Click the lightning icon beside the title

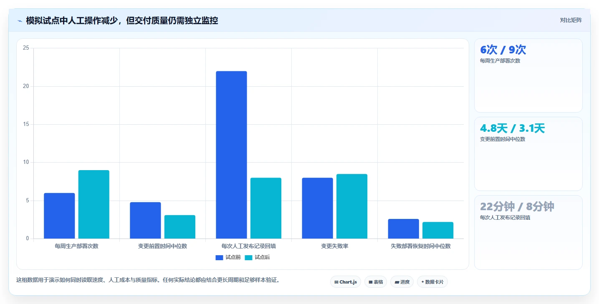coord(20,21)
